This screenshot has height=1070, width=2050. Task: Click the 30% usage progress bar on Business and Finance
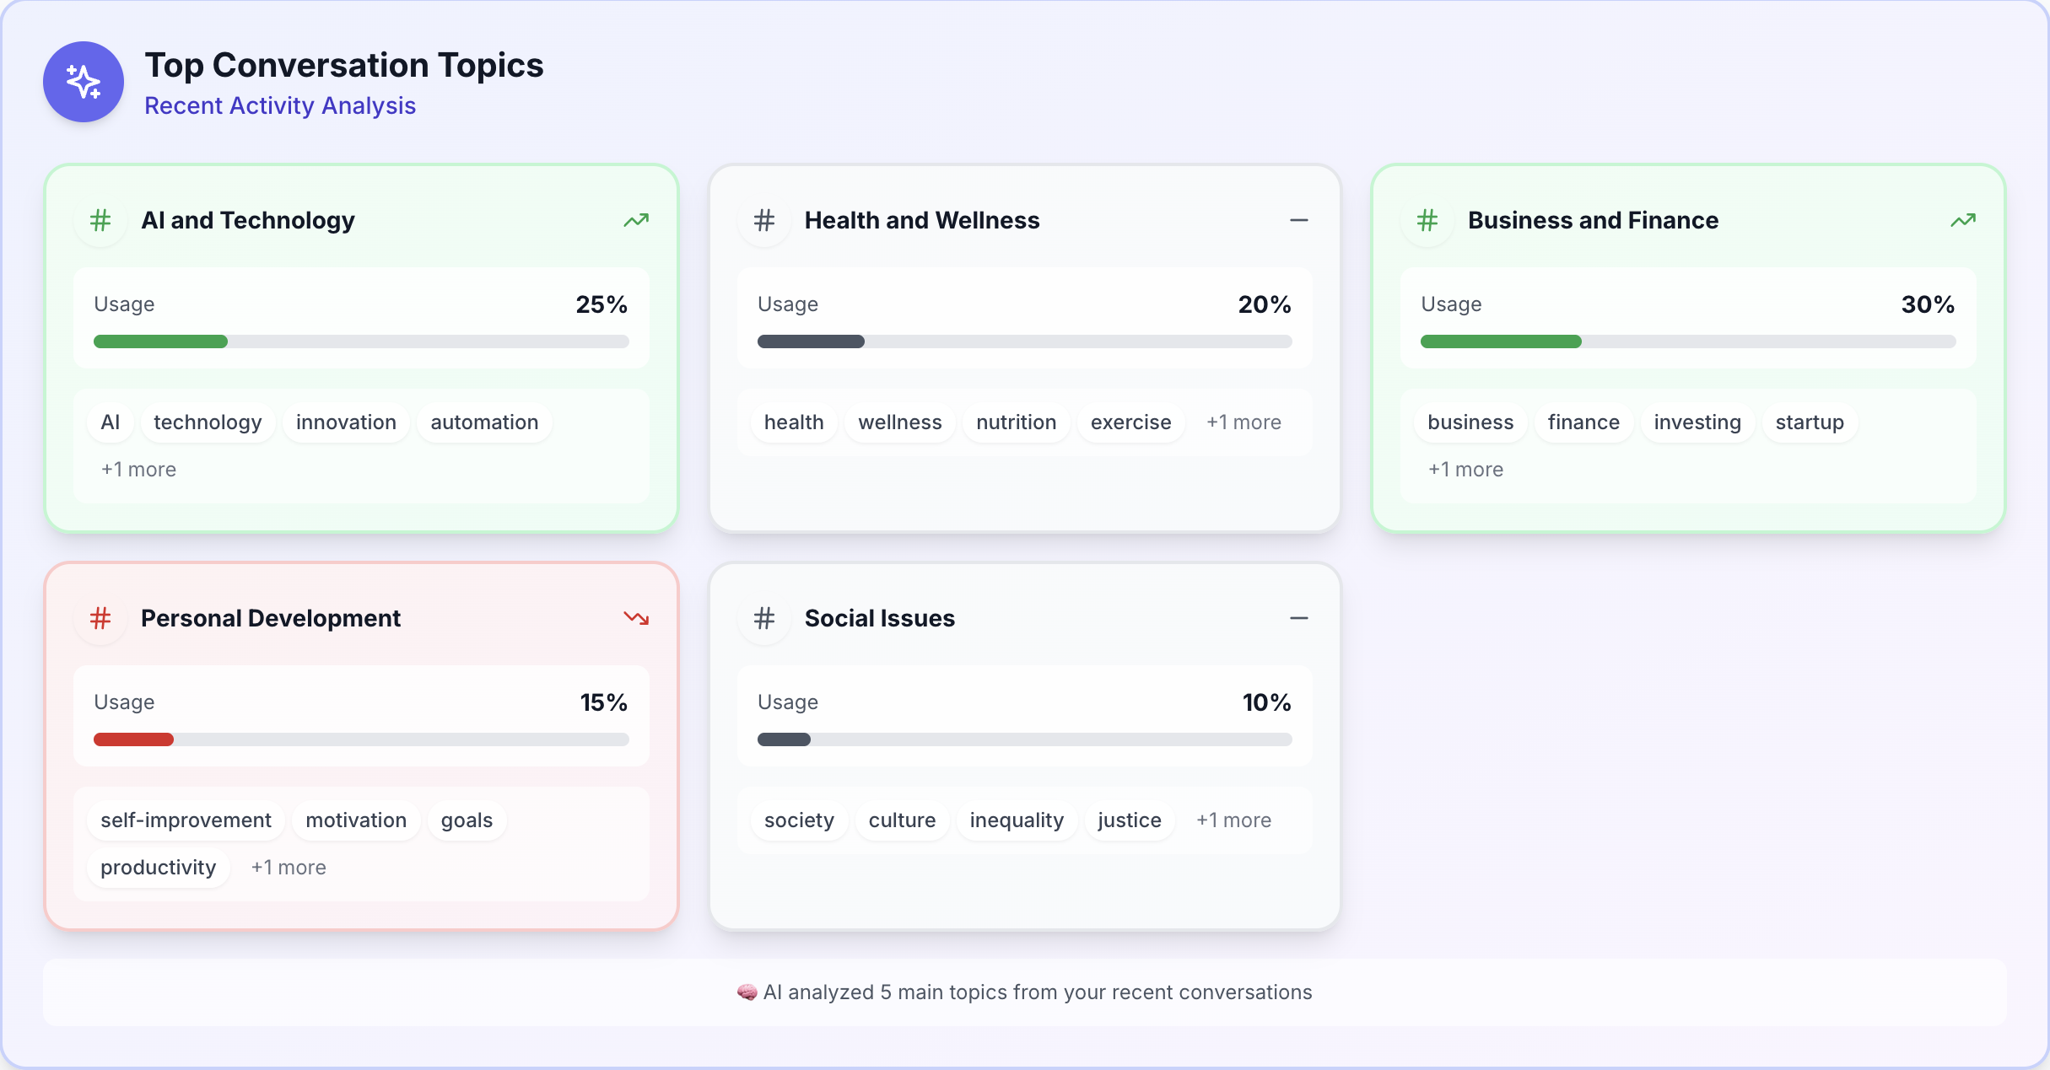(x=1687, y=341)
